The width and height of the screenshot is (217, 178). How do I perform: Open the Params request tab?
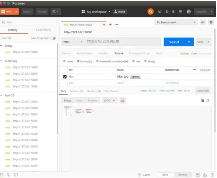point(66,53)
